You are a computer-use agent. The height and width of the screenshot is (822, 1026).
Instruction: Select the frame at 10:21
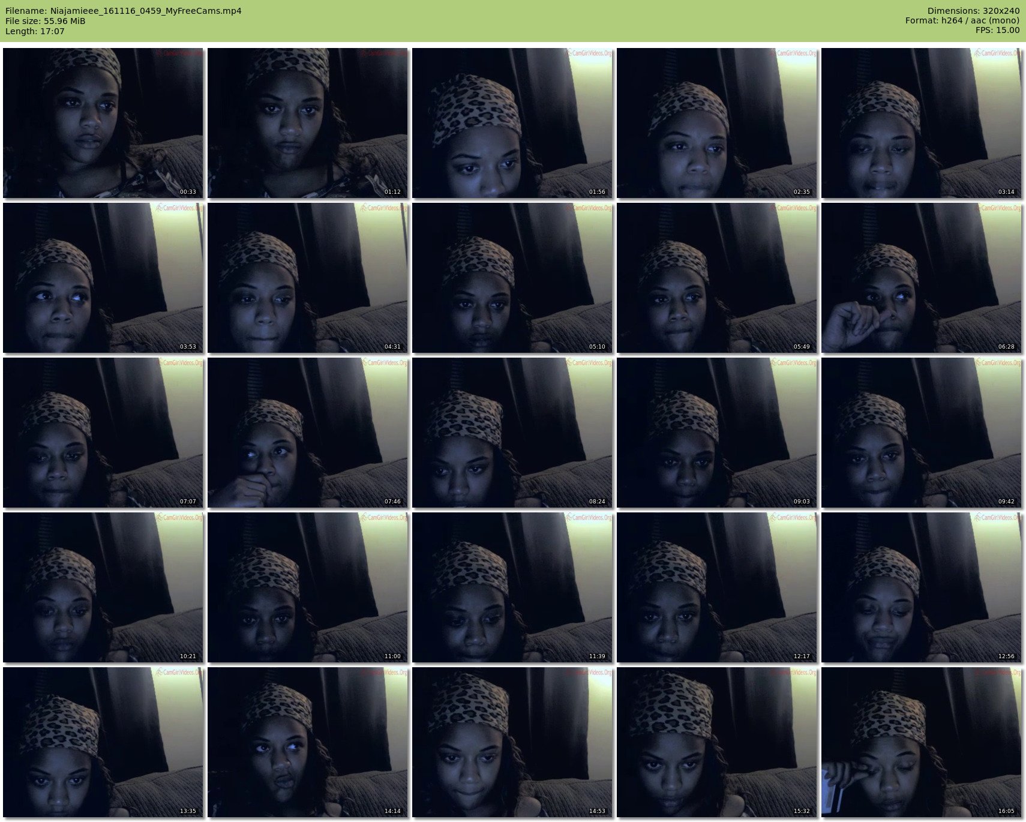(x=103, y=587)
